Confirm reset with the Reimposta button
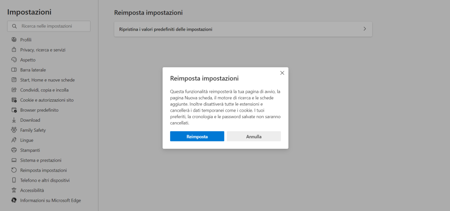The image size is (450, 211). click(x=197, y=137)
